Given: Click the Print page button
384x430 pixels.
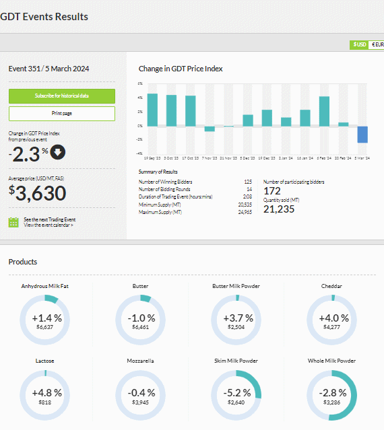Looking at the screenshot, I should 62,114.
